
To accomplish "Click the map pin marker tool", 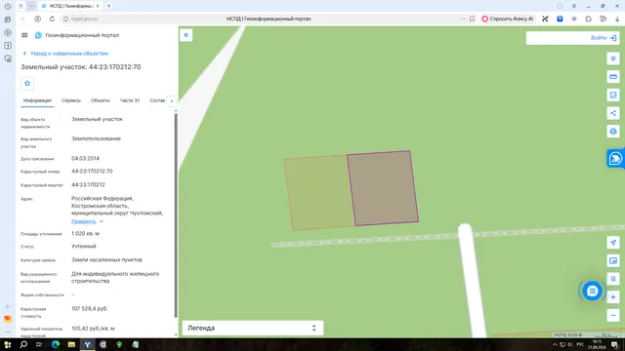I will pos(613,58).
